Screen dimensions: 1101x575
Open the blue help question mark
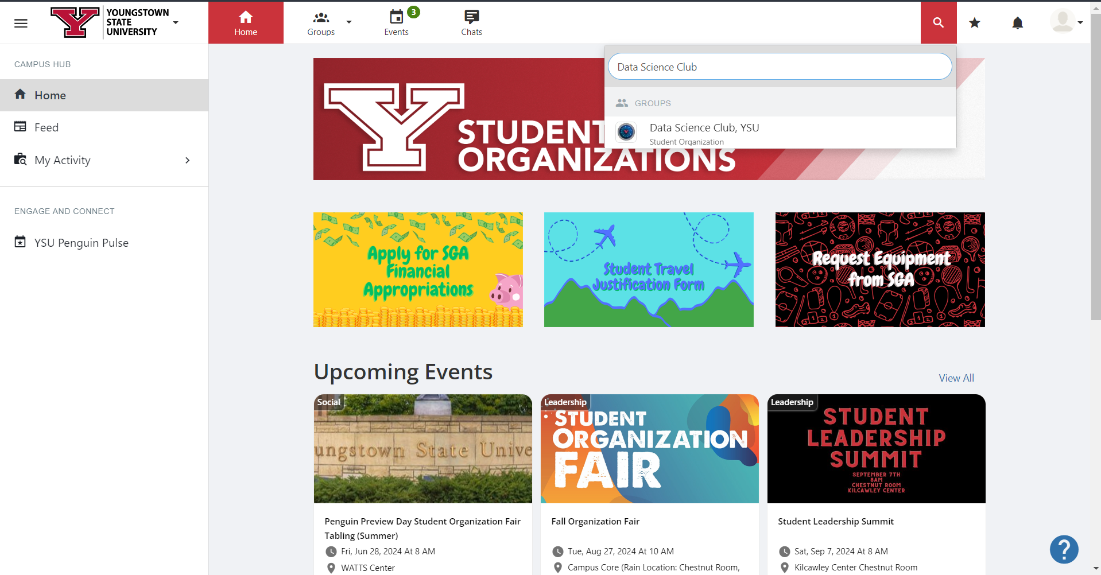pyautogui.click(x=1064, y=549)
